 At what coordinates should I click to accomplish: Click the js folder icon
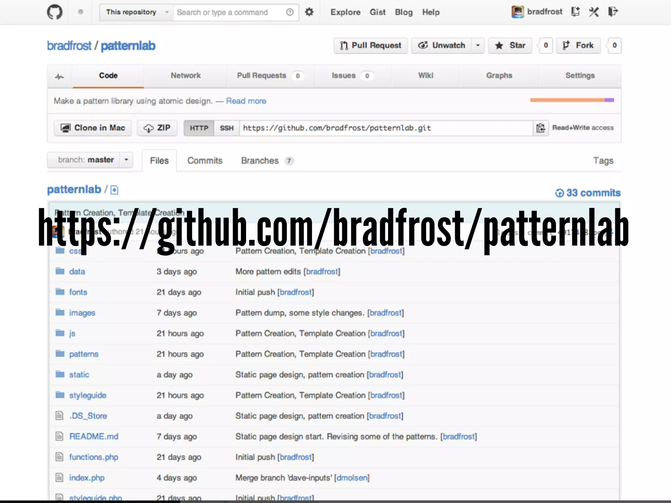click(x=60, y=333)
